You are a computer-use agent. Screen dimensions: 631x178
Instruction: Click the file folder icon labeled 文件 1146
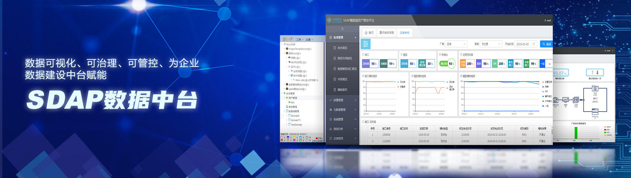[595, 89]
